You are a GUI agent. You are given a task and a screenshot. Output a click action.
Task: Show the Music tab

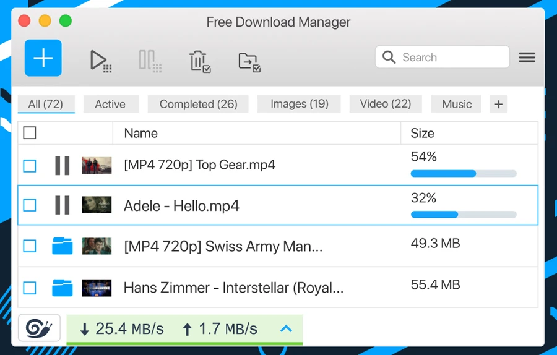[x=457, y=104]
